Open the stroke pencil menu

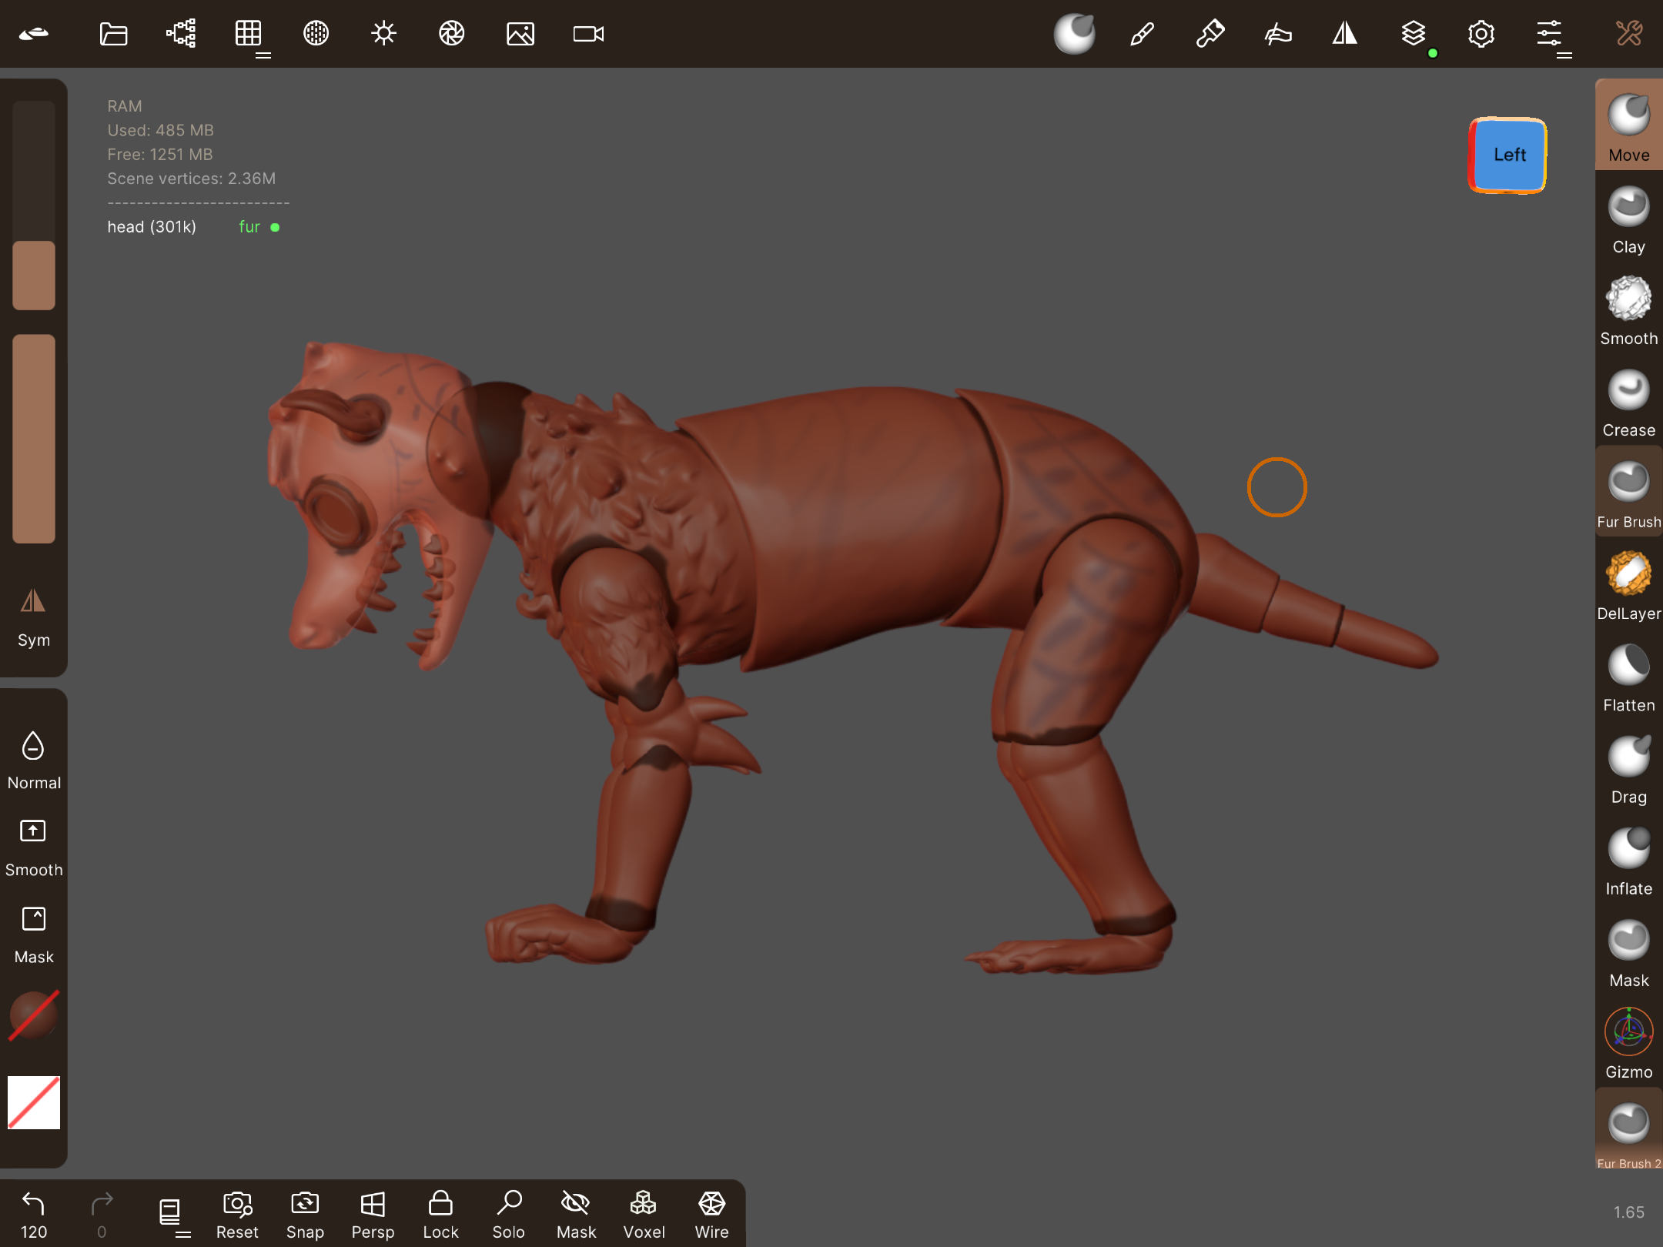(x=1142, y=34)
